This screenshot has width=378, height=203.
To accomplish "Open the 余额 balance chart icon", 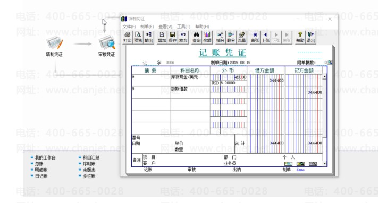I will point(207,38).
